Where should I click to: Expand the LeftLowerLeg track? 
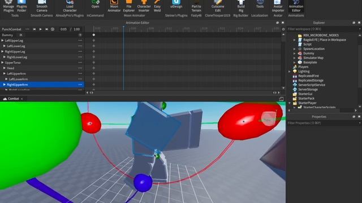click(x=5, y=46)
